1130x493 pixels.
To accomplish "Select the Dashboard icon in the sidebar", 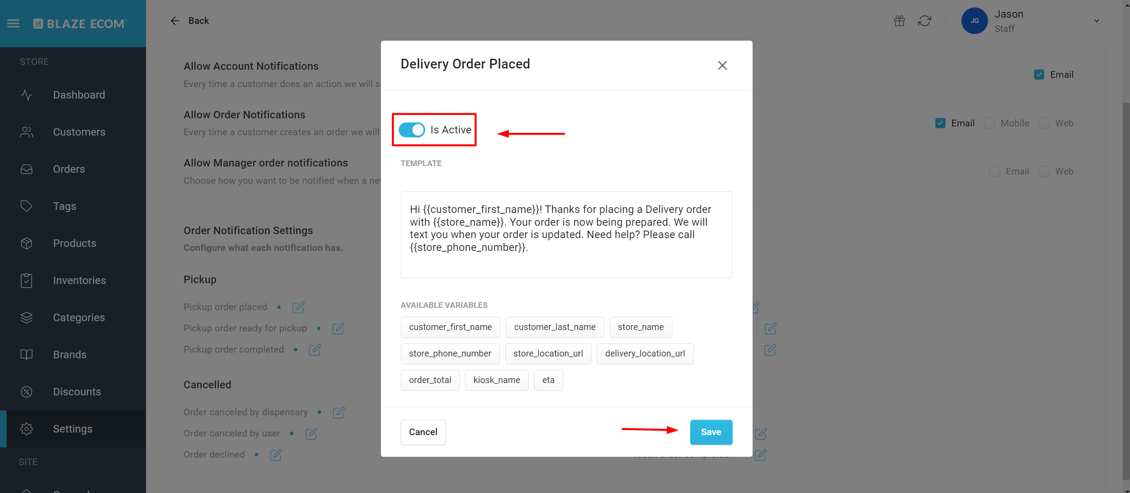I will tap(27, 95).
